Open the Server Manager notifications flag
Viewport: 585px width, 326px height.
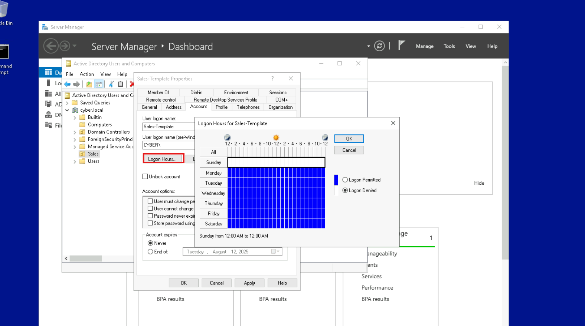tap(401, 45)
